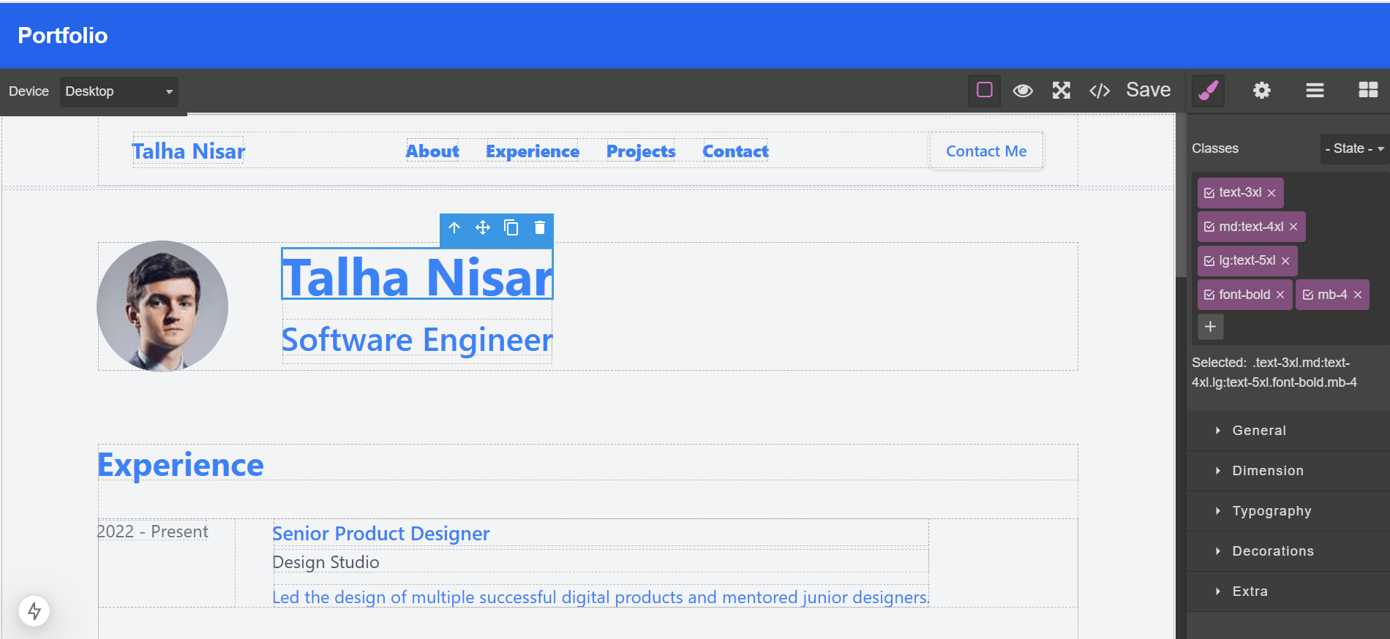
Task: Open the view code icon
Action: (x=1100, y=91)
